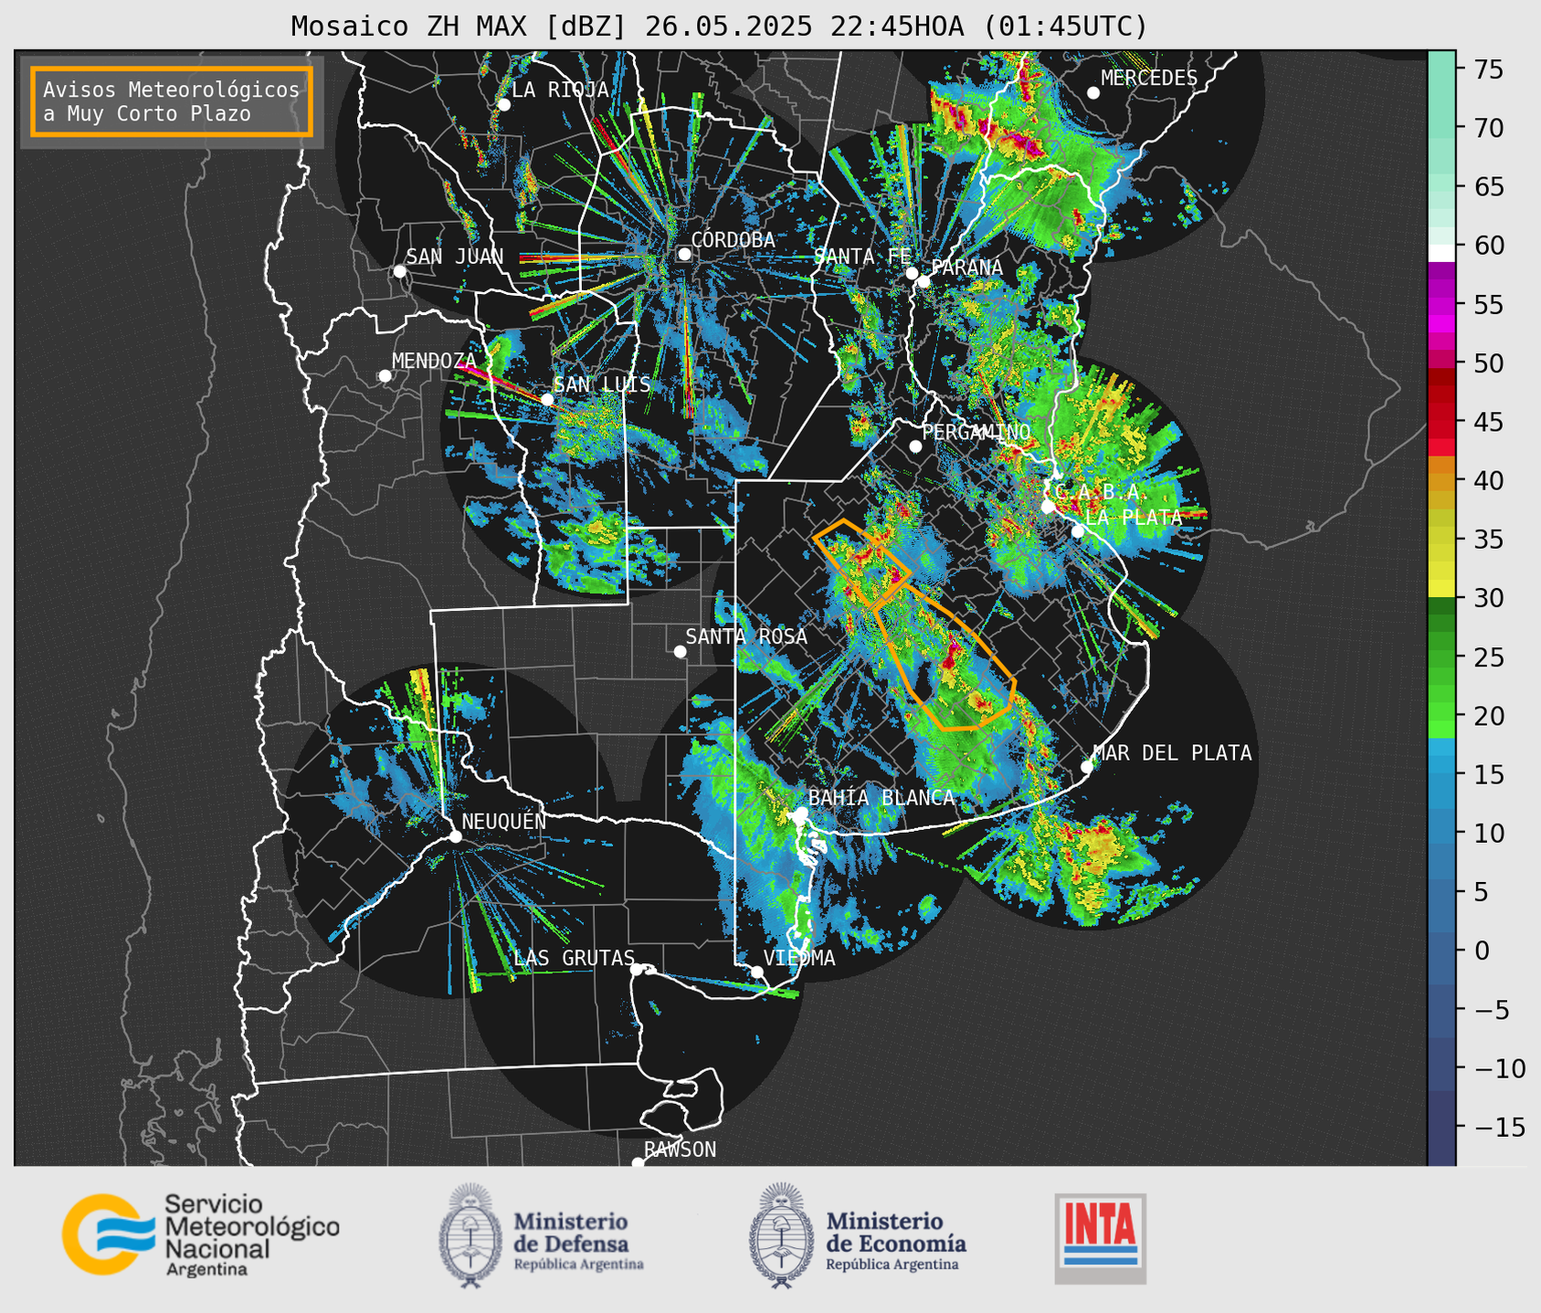Click the Ministerio de Defensa coat of arms
The width and height of the screenshot is (1541, 1313).
coord(470,1235)
